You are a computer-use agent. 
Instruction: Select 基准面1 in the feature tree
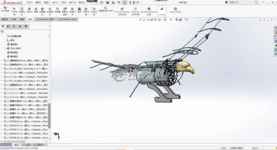14,44
